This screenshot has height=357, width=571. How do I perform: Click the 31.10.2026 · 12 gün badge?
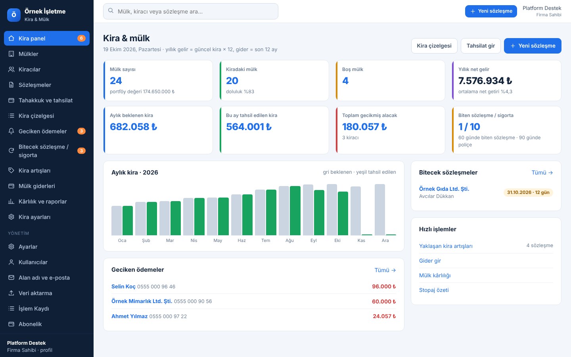[528, 192]
